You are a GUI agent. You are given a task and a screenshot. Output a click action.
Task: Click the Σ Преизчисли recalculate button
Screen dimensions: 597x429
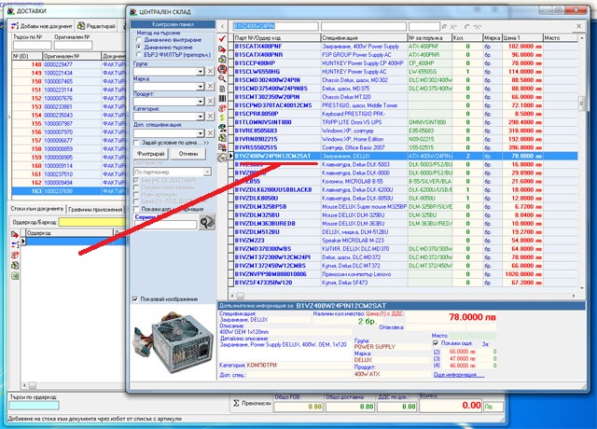(x=252, y=403)
